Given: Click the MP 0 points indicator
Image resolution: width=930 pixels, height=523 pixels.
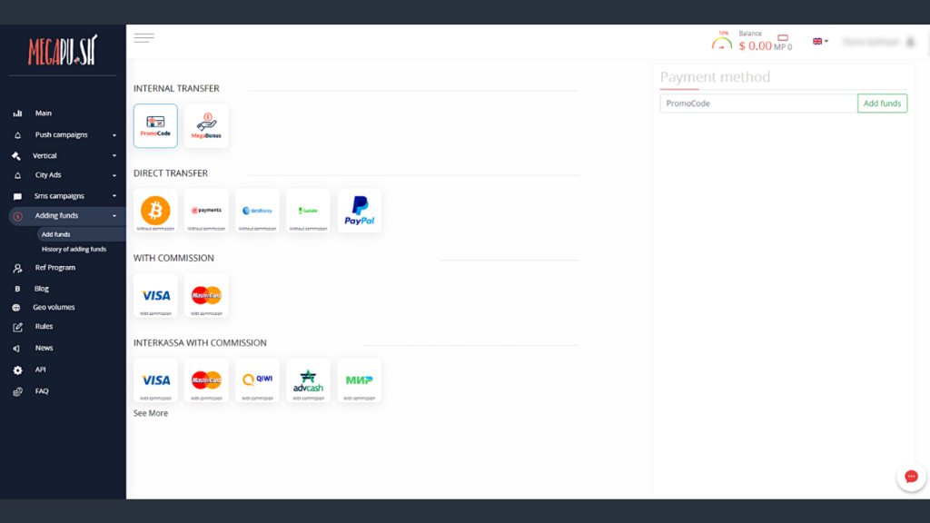Looking at the screenshot, I should 783,47.
